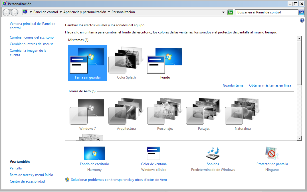This screenshot has width=307, height=192.
Task: Click the Personalización title bar icon
Action: tap(4, 4)
